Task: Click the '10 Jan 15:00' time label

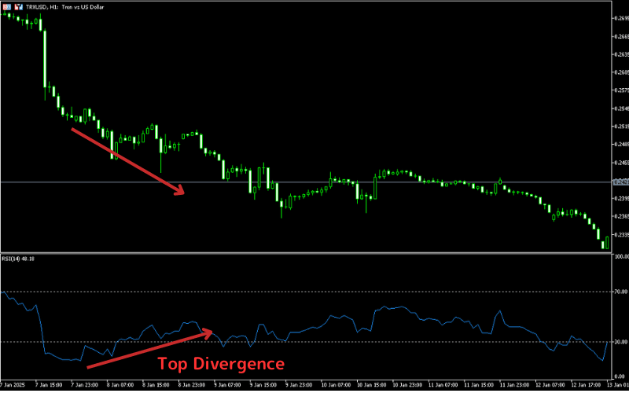Action: point(371,385)
